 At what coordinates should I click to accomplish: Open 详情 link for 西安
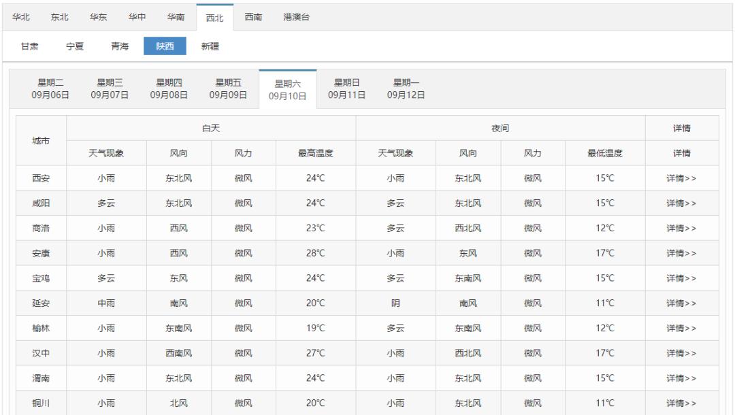[681, 178]
